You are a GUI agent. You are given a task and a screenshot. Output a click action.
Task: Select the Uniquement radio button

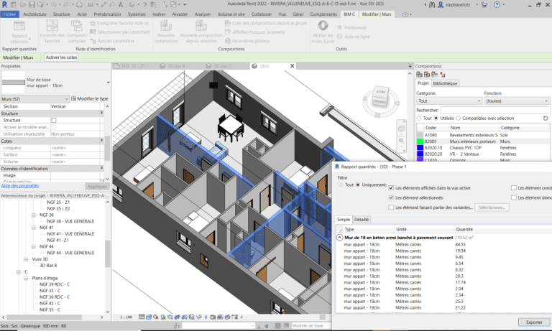click(358, 185)
